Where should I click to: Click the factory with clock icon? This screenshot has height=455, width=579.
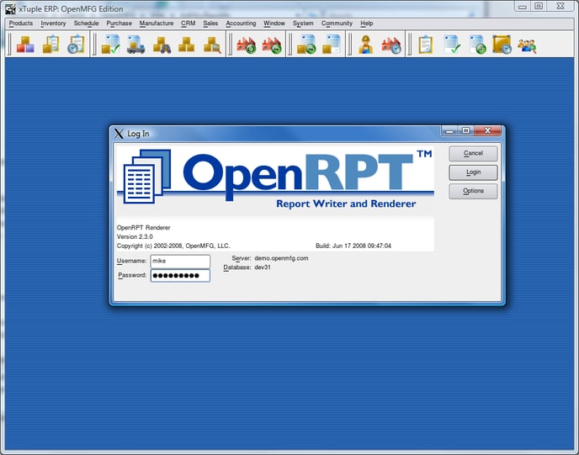tap(391, 45)
